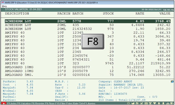This screenshot has width=175, height=105.
Task: Select the AMIFRU 40 row with batch 2345U76
Action: 87,56
